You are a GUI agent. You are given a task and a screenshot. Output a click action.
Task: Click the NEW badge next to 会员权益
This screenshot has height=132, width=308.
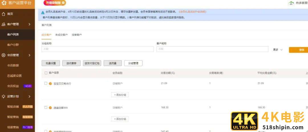pos(27,86)
